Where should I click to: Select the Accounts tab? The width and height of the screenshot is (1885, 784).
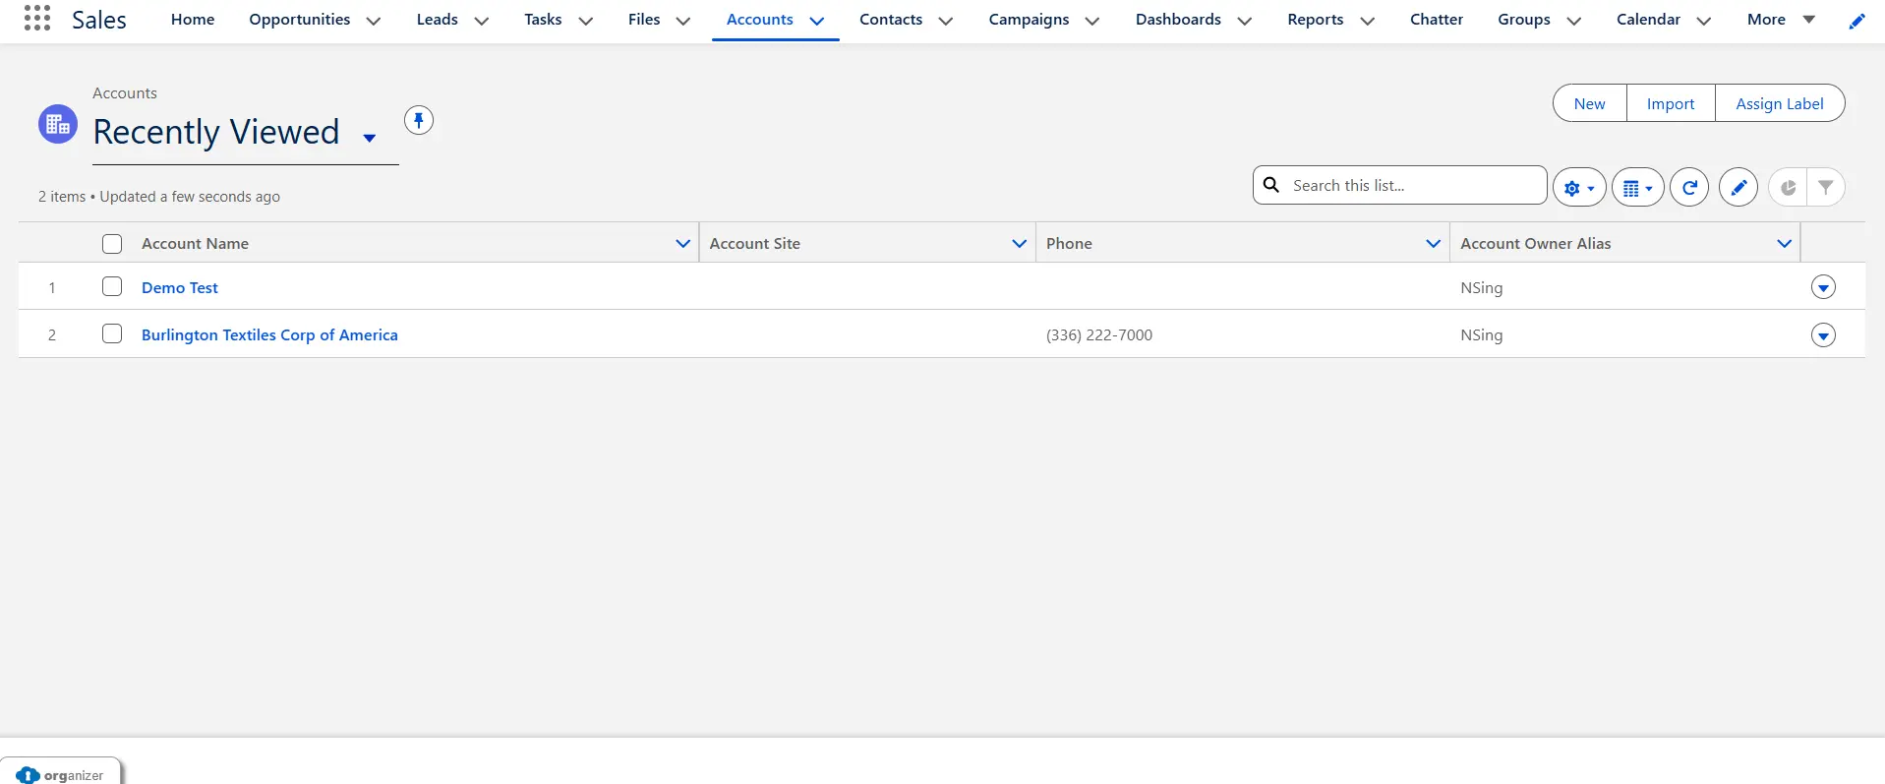coord(760,20)
